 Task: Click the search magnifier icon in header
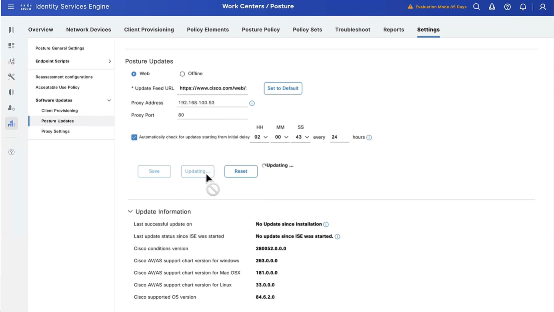coord(476,7)
